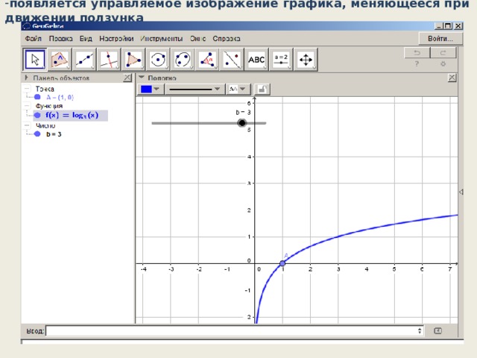Open the side panel arrow at right edge
Screen dimensions: 477x358
[x=461, y=192]
